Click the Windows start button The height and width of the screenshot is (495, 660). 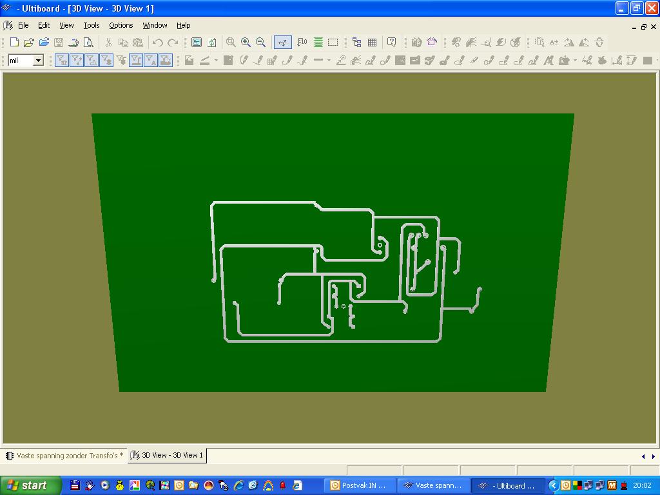point(30,485)
